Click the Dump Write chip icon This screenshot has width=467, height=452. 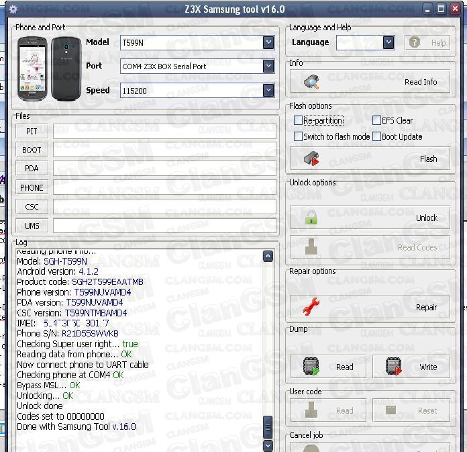coord(394,367)
